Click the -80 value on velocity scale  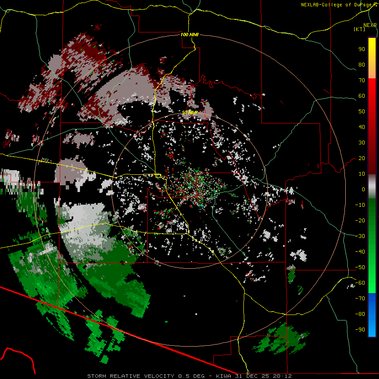pyautogui.click(x=360, y=314)
